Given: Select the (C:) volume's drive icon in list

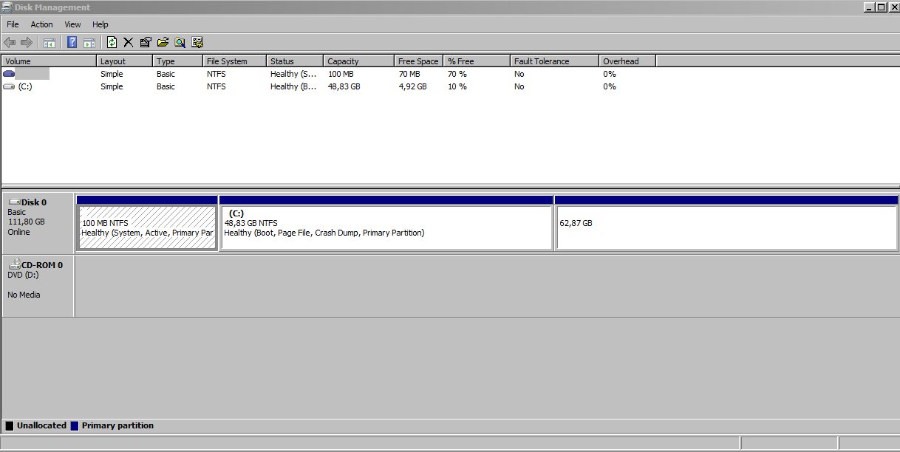Looking at the screenshot, I should pos(9,86).
